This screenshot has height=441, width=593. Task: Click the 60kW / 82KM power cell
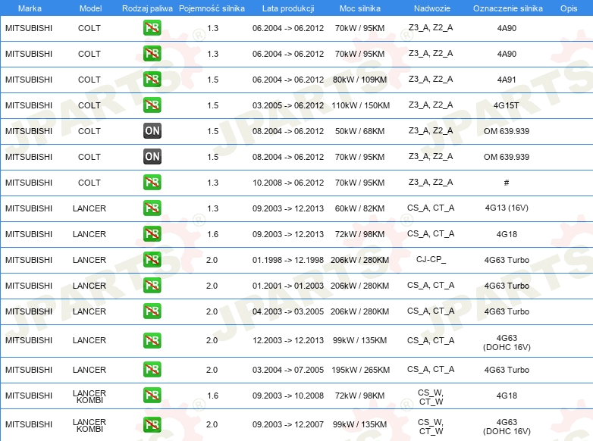click(x=359, y=208)
